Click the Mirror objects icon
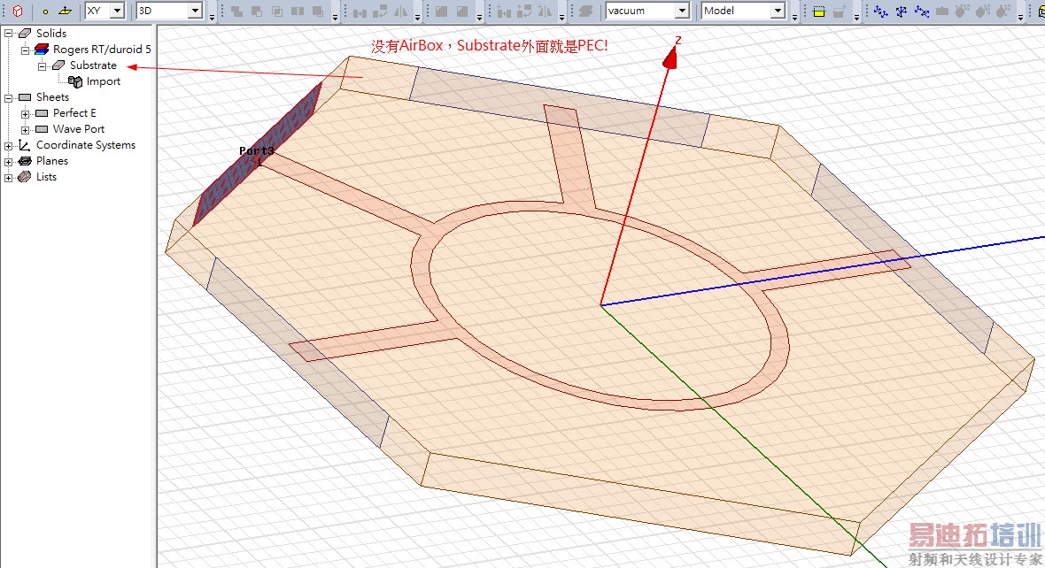Viewport: 1045px width, 568px height. [x=400, y=12]
